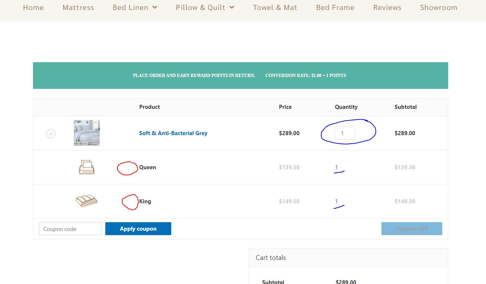Open the Bed Frame menu
This screenshot has height=284, width=486.
pos(335,7)
